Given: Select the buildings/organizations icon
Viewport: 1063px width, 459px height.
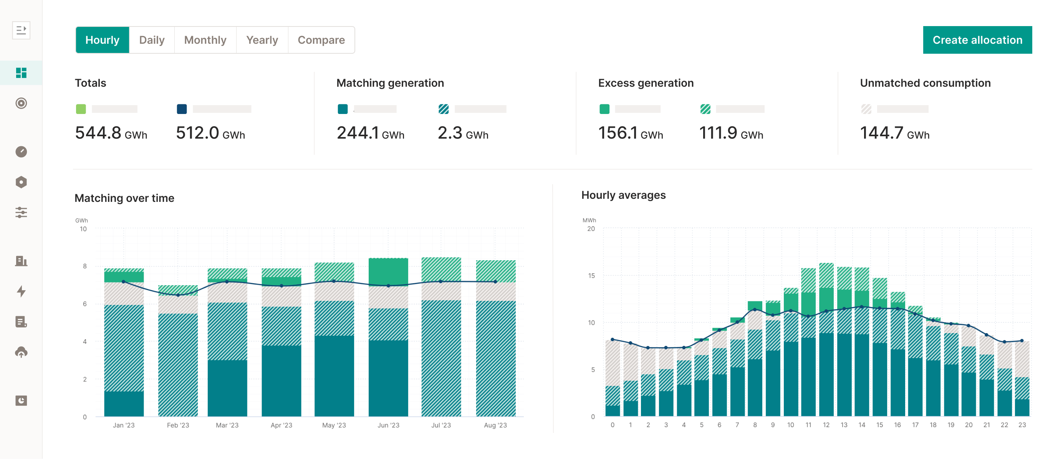Looking at the screenshot, I should point(21,261).
